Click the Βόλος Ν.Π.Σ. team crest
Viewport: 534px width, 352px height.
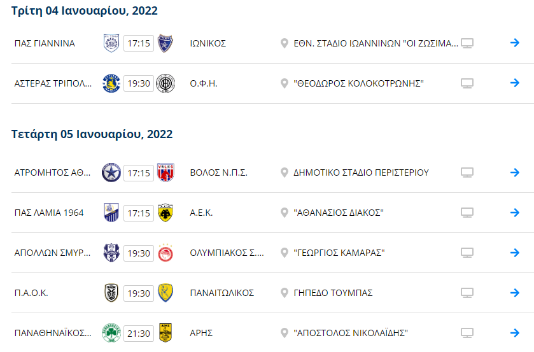pyautogui.click(x=165, y=172)
